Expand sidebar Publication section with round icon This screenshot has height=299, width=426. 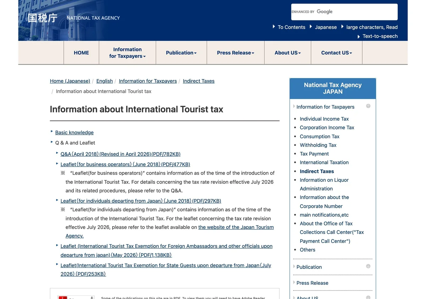368,266
